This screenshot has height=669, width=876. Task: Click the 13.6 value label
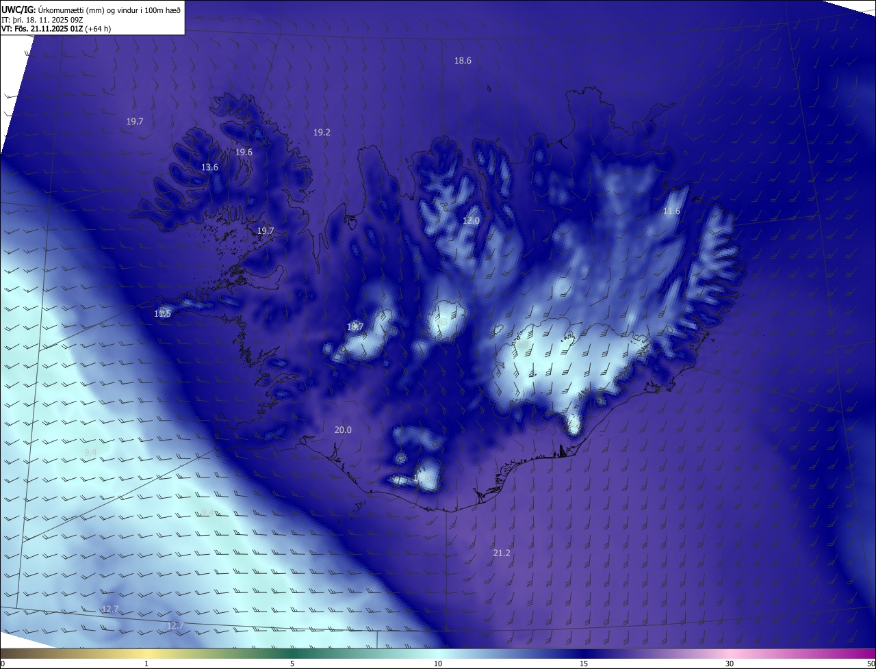pyautogui.click(x=210, y=168)
